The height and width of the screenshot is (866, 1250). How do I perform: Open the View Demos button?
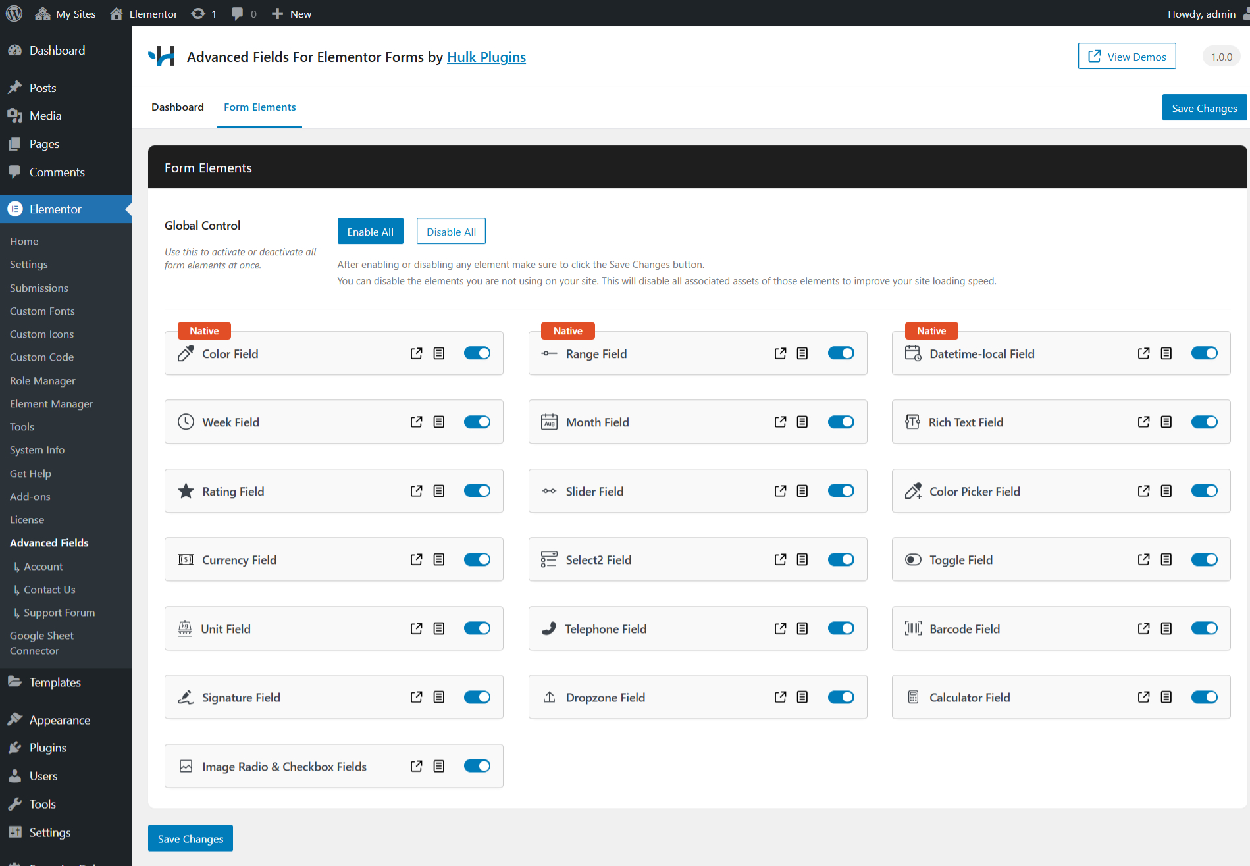1127,57
